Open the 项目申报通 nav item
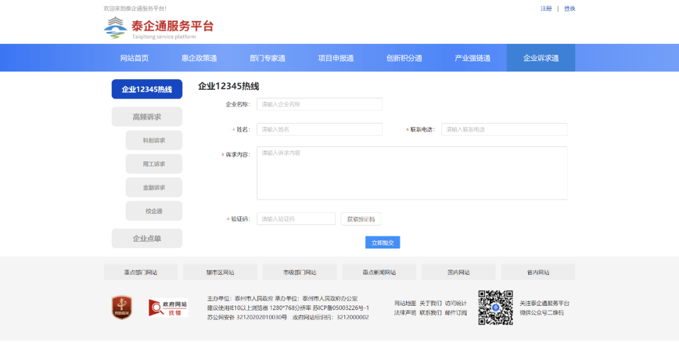Screen dimensions: 679x342 pos(336,58)
